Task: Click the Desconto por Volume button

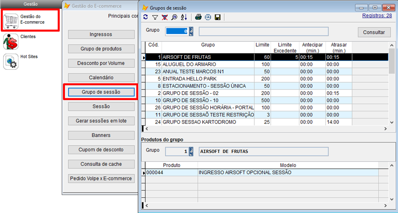Action: 101,63
